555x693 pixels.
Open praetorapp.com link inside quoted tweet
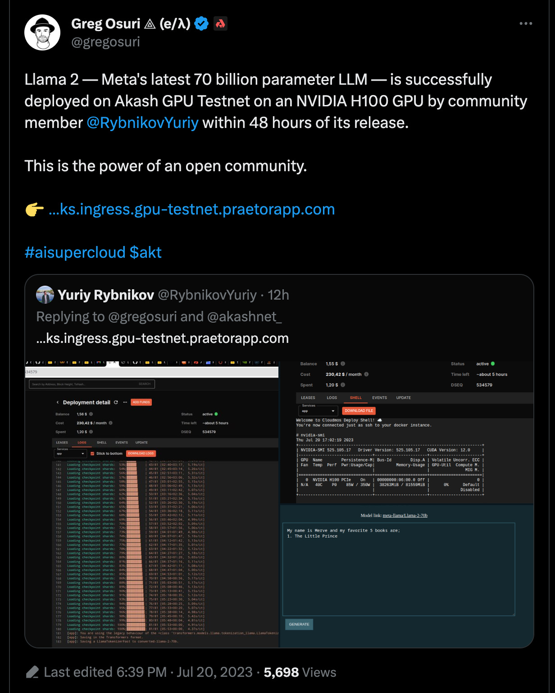(163, 338)
